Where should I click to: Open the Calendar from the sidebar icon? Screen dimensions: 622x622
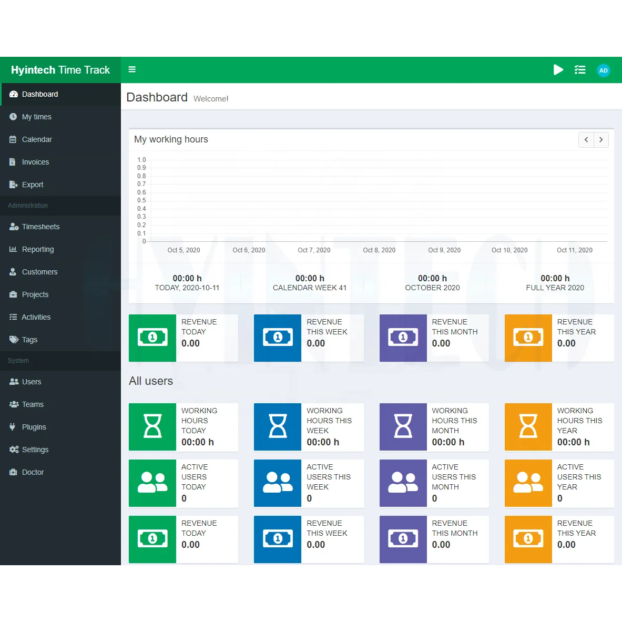click(x=14, y=139)
